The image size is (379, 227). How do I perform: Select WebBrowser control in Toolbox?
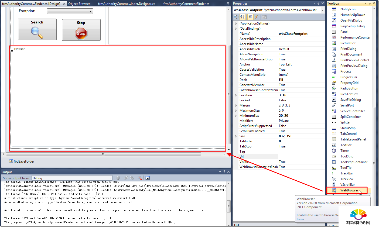click(x=349, y=190)
